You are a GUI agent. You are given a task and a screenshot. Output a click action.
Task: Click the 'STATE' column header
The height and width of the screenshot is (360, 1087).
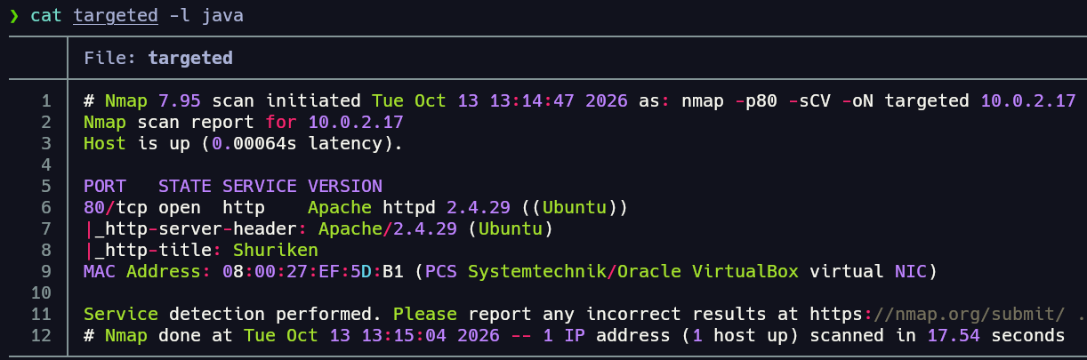click(x=185, y=186)
